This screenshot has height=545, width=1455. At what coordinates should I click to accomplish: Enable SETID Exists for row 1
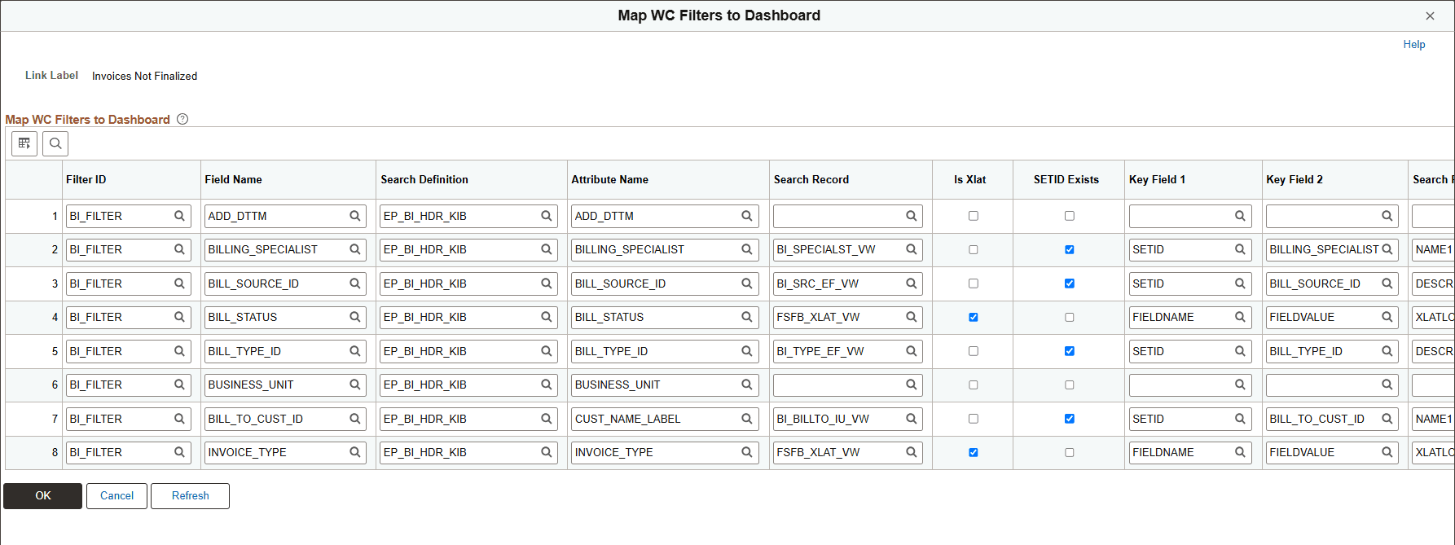1069,216
